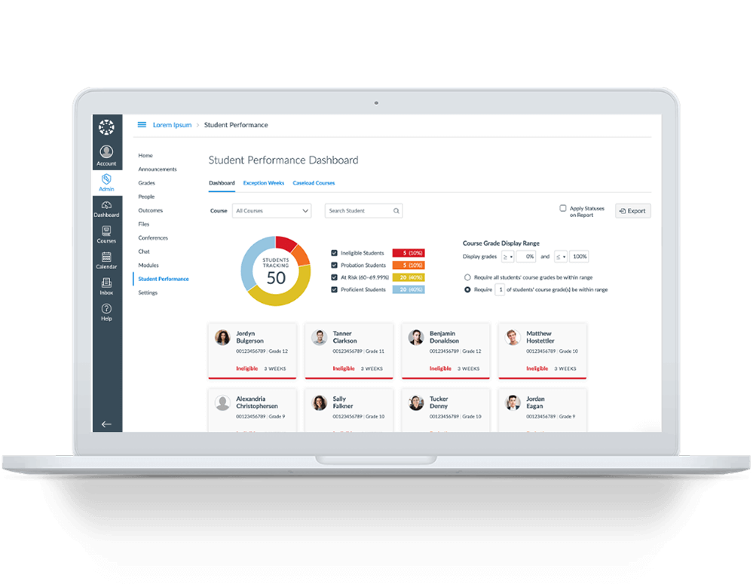Open the less-than-or-equal comparison dropdown

click(x=559, y=256)
